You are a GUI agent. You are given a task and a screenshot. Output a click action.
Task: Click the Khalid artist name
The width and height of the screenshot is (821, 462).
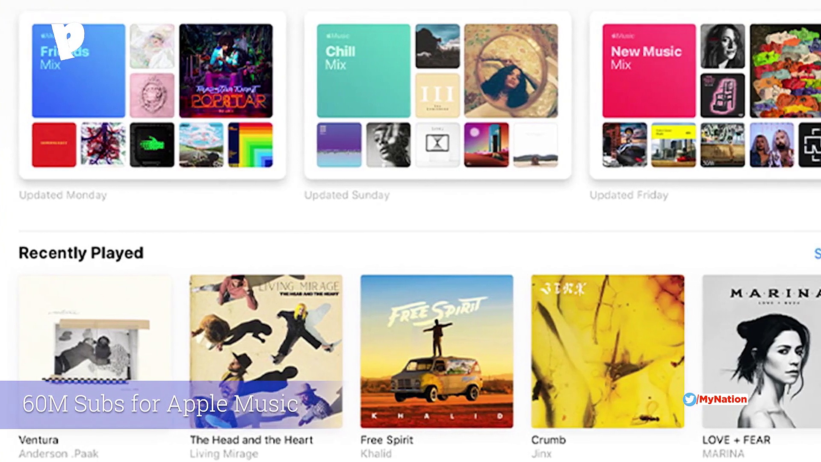click(376, 453)
